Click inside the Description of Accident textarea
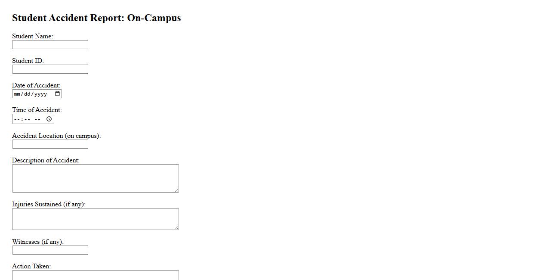 [x=95, y=178]
